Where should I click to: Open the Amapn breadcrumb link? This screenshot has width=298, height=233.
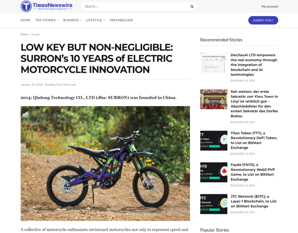pos(35,35)
